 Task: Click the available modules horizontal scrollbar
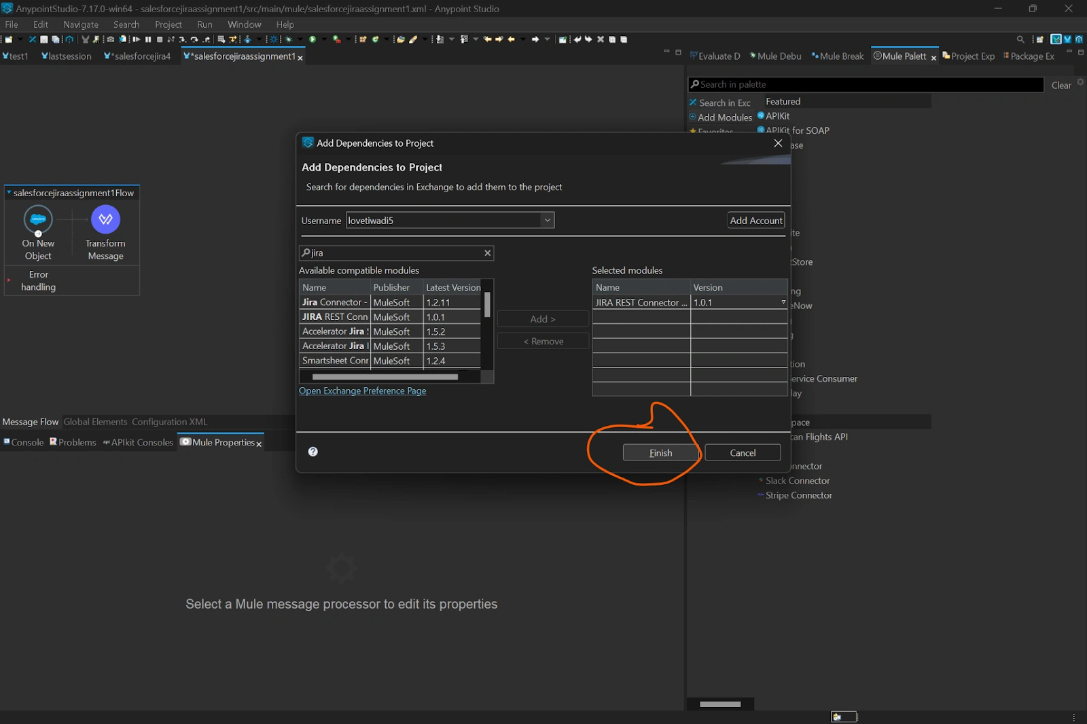pos(385,377)
